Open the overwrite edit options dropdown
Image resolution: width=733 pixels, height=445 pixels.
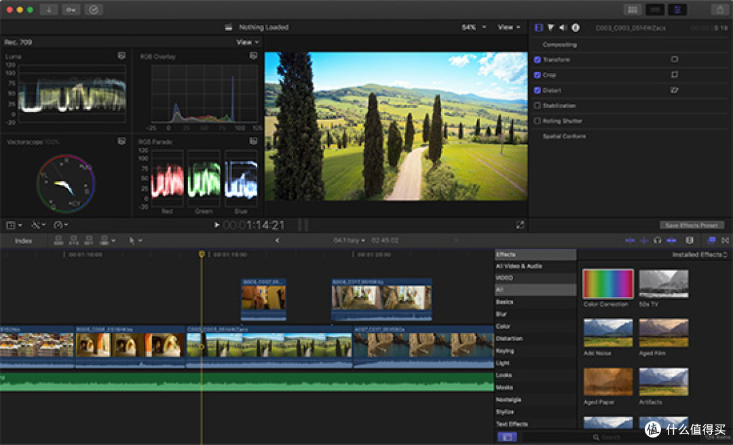point(107,240)
